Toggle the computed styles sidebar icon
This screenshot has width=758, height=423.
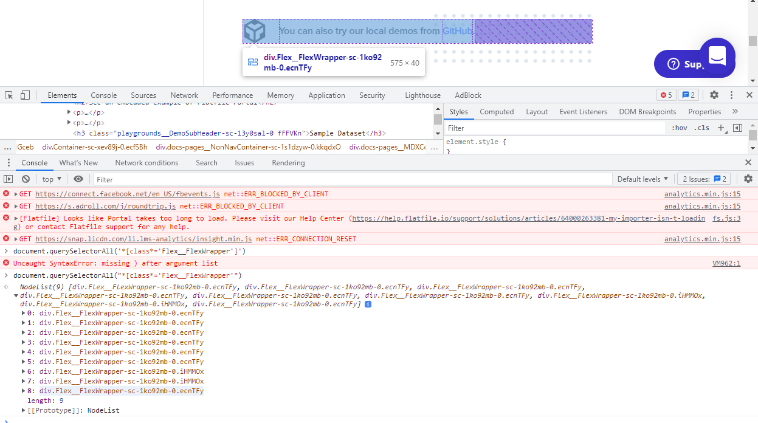pos(737,128)
